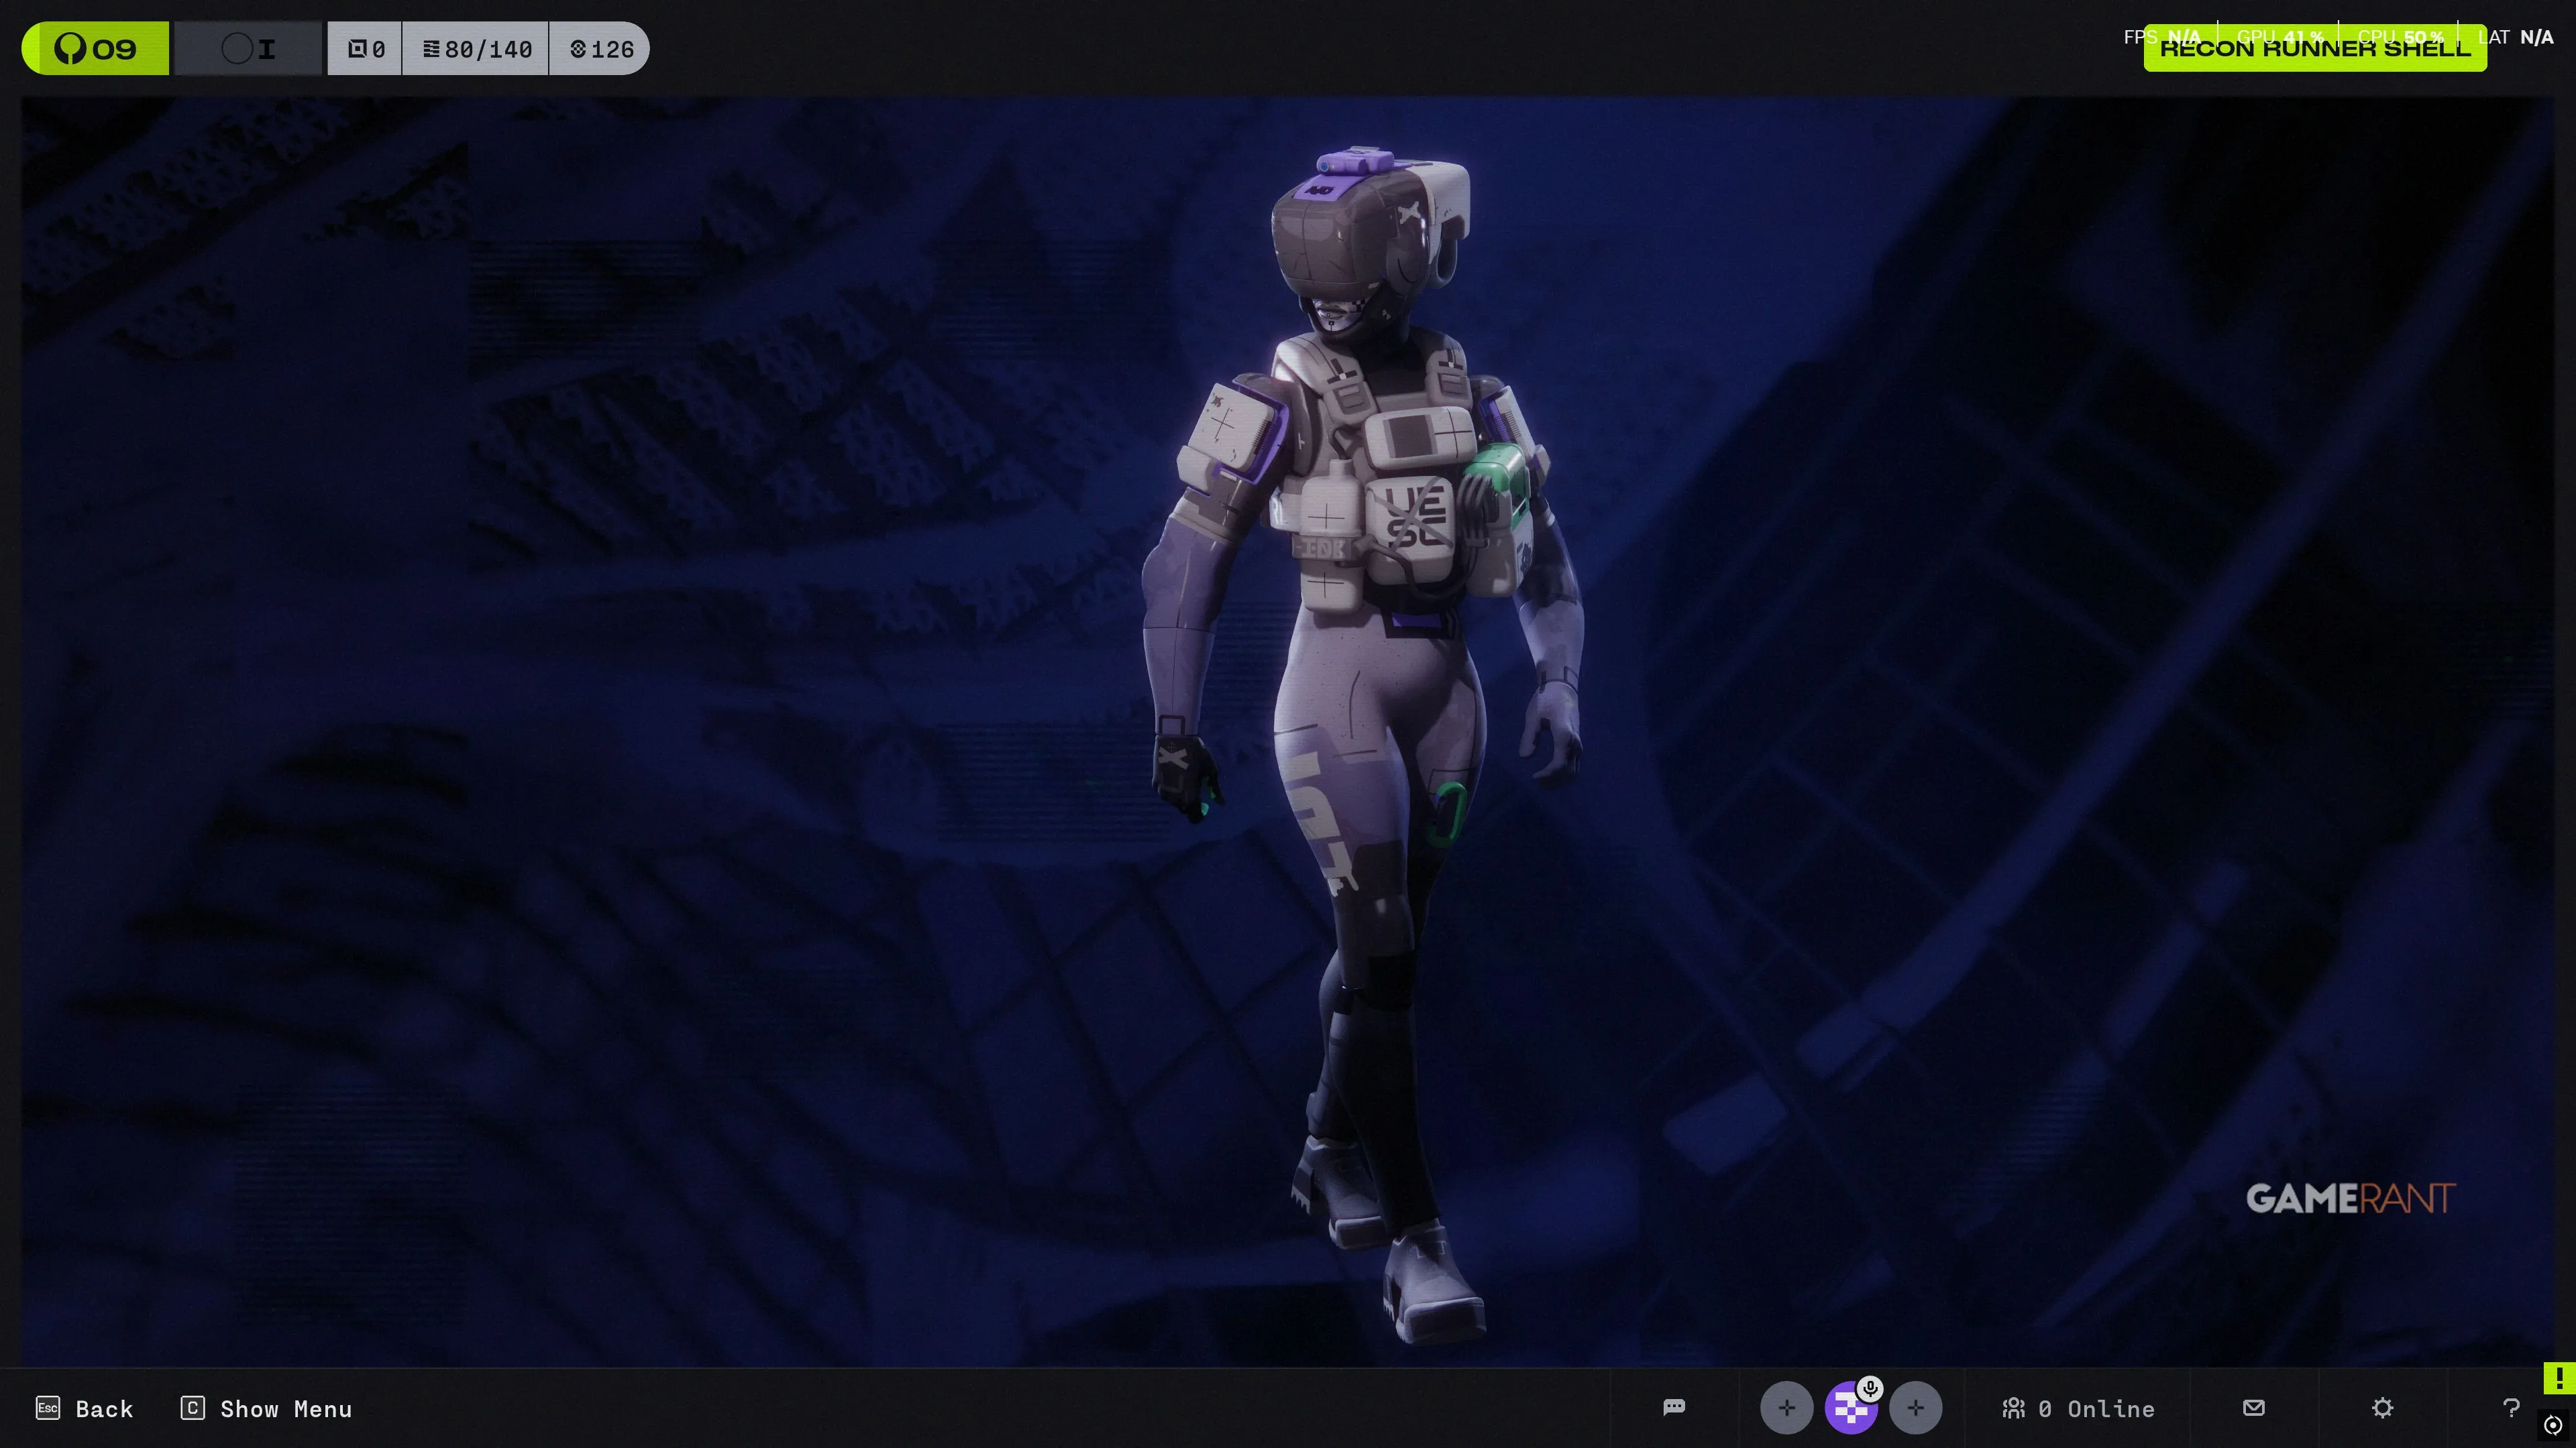Click the credits balance showing 126
The height and width of the screenshot is (1448, 2576).
601,49
